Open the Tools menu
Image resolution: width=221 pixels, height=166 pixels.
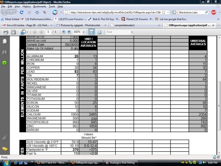(52, 6)
